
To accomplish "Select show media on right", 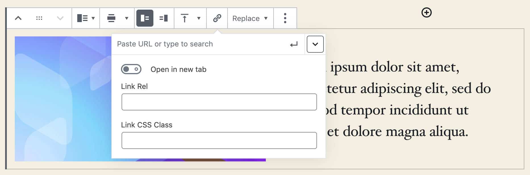I will (x=164, y=18).
